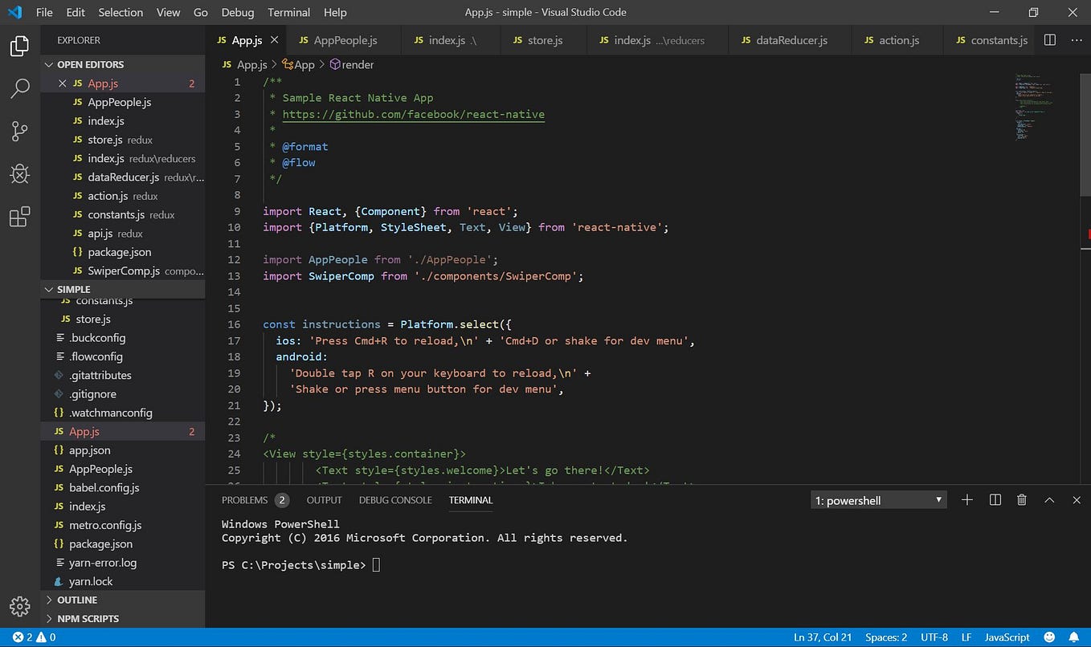This screenshot has width=1091, height=647.
Task: Split the editor using the split icon
Action: pyautogui.click(x=1049, y=39)
